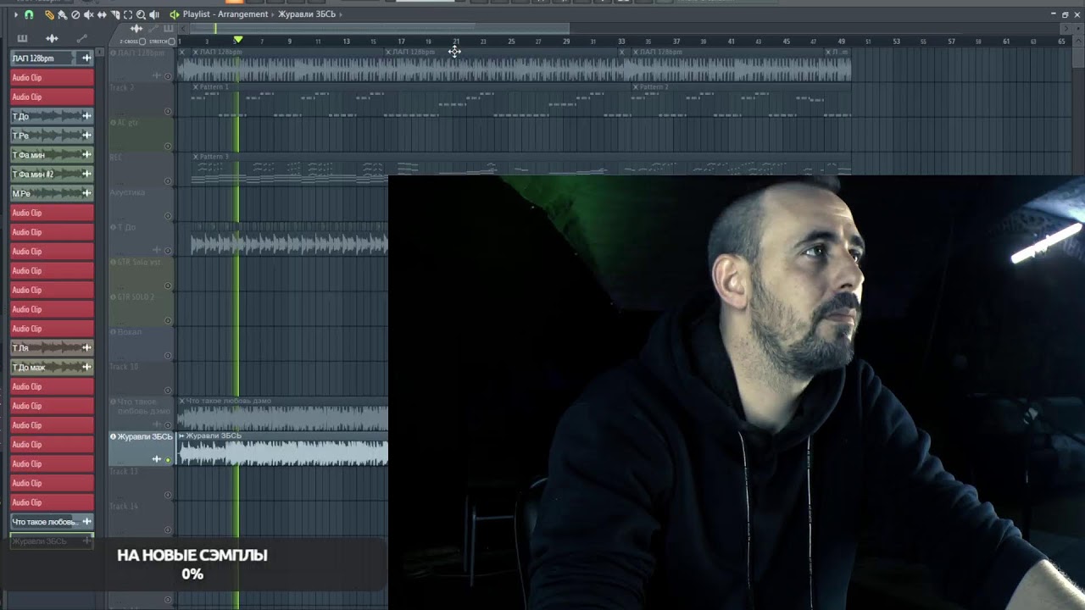Select the GTR SOLO 2 track name
This screenshot has height=610, width=1085.
136,297
